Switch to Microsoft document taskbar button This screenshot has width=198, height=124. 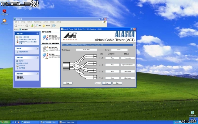[49, 122]
